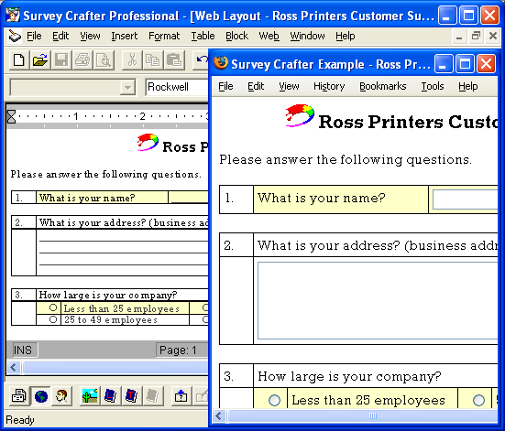Select 'Less than 25 employees' radio in browser
The image size is (505, 431).
(274, 401)
